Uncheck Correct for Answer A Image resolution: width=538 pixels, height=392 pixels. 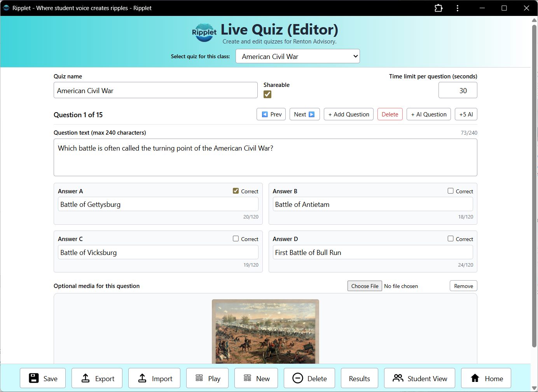(236, 191)
